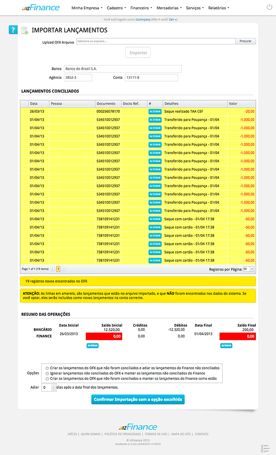
Task: Click Alterar badge on Saque realizado TAA CEF row
Action: pyautogui.click(x=155, y=112)
